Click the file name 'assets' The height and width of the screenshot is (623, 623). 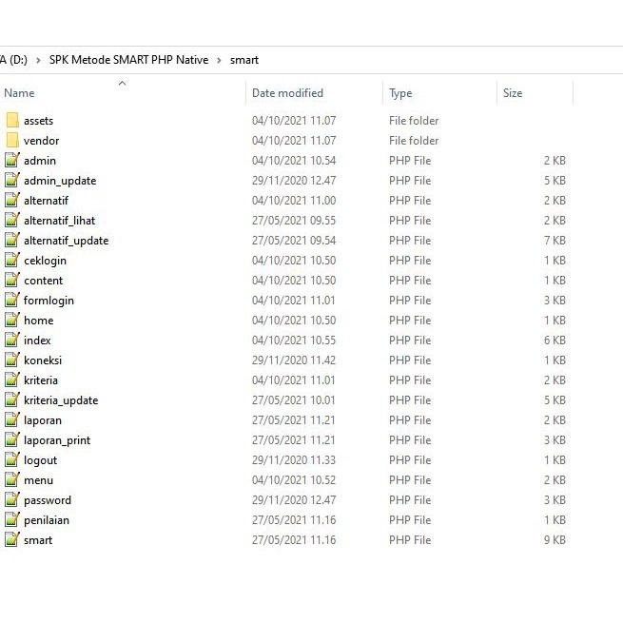click(x=39, y=121)
